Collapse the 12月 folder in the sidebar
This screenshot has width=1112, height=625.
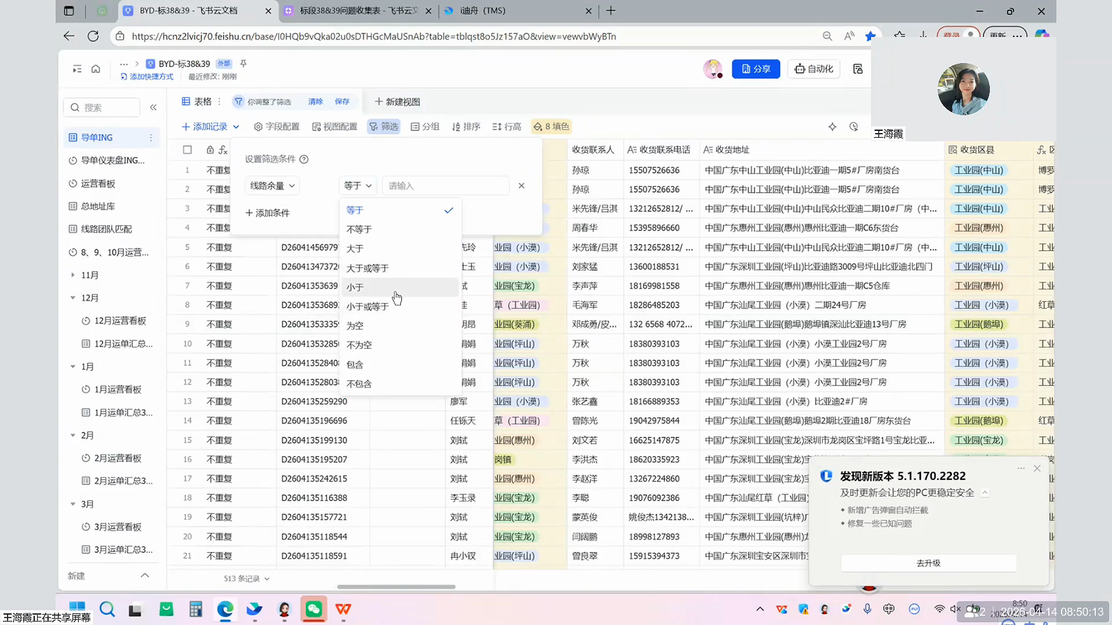coord(73,298)
